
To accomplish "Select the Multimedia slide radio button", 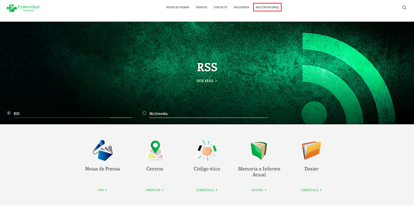I will pos(144,113).
